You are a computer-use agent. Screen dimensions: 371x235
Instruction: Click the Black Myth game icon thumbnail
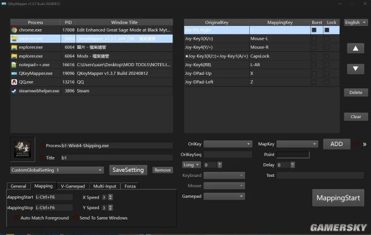(x=23, y=149)
